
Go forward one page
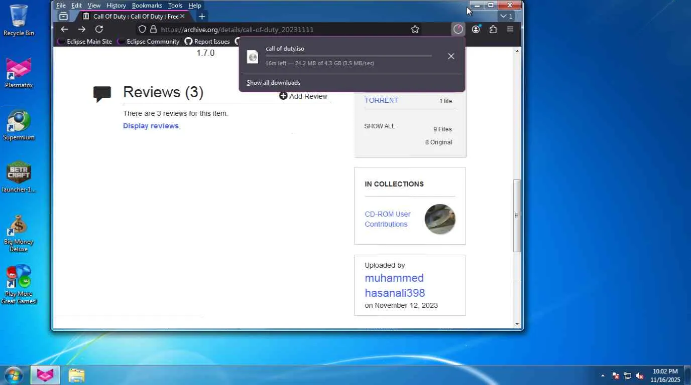coord(82,30)
